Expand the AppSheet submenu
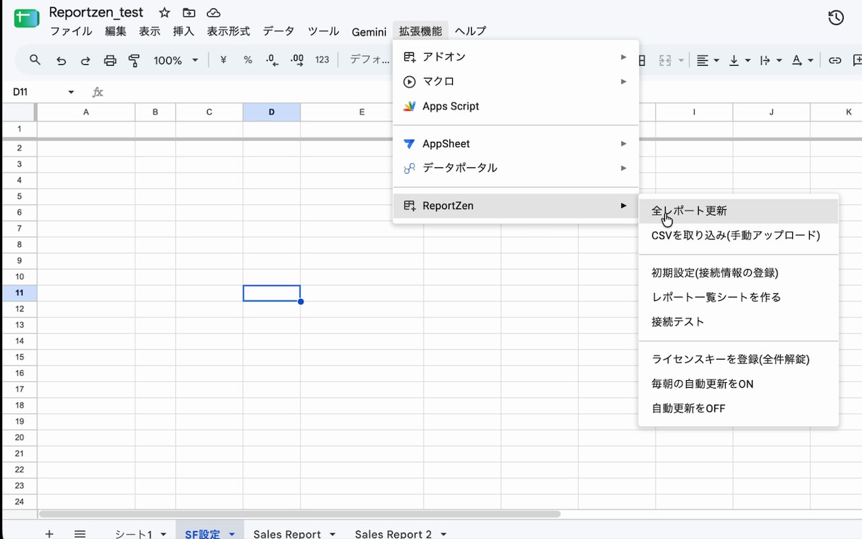This screenshot has width=862, height=539. 516,143
